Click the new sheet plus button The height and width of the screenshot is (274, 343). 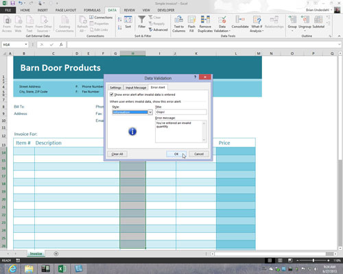tap(56, 253)
